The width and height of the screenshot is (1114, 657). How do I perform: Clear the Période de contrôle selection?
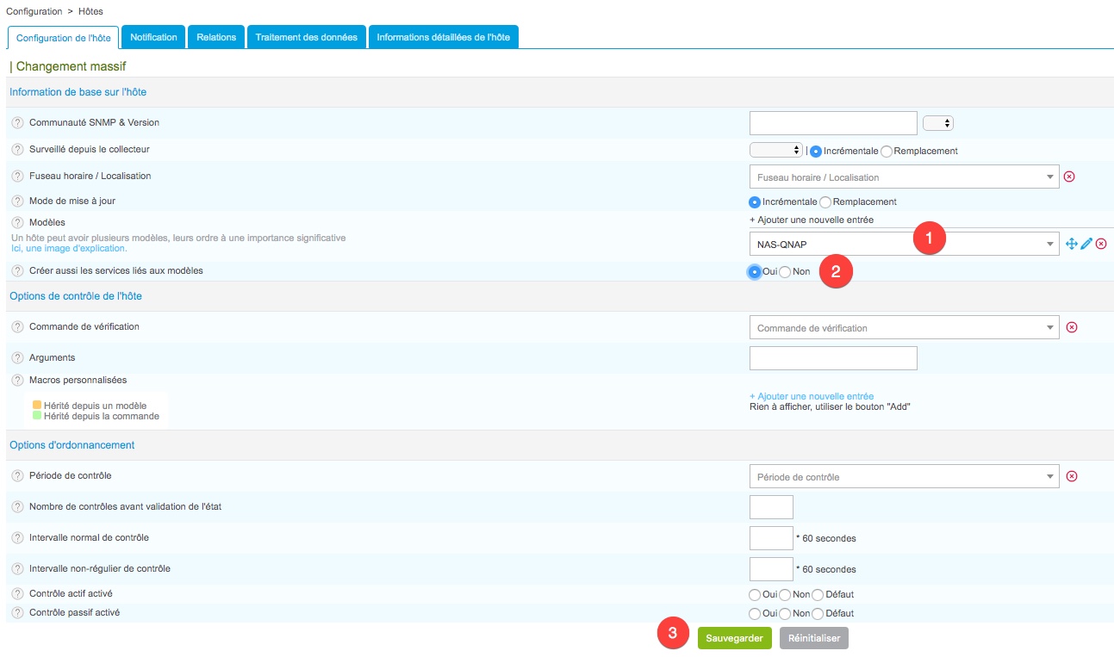coord(1072,476)
